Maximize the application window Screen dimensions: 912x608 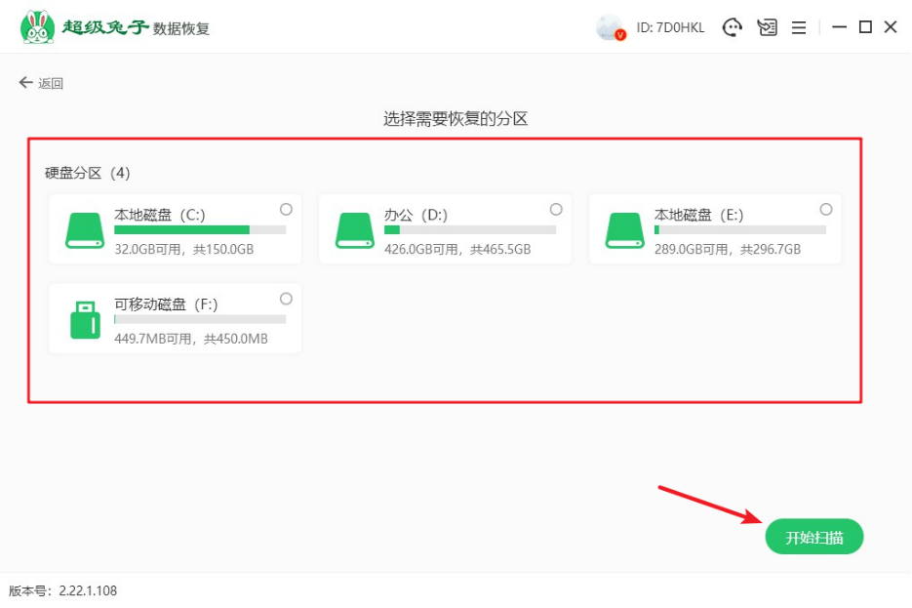click(x=865, y=27)
